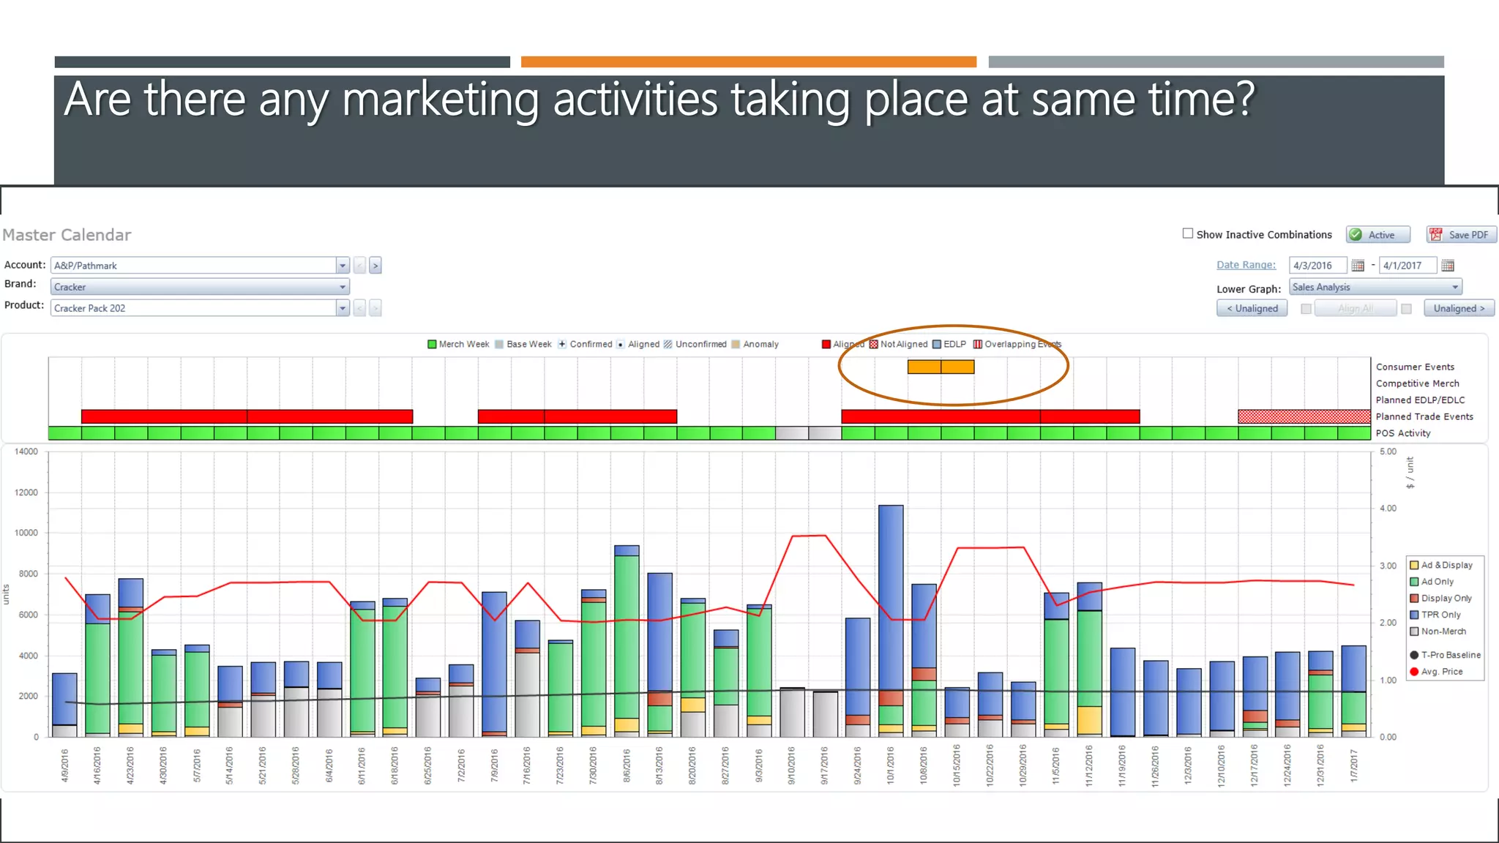The height and width of the screenshot is (843, 1499).
Task: Open the start date calendar picker
Action: tap(1358, 266)
